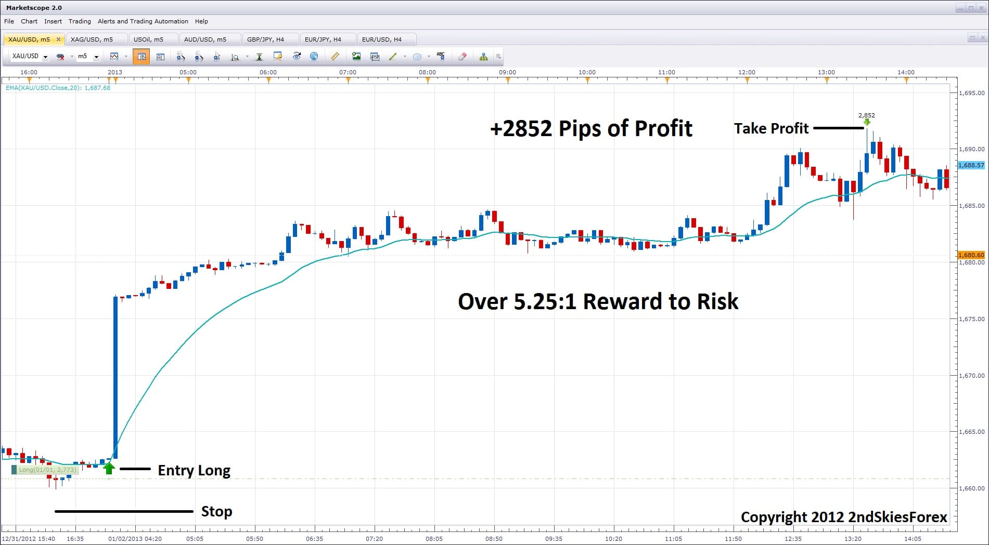Click the green entry arrow marker

pos(109,468)
